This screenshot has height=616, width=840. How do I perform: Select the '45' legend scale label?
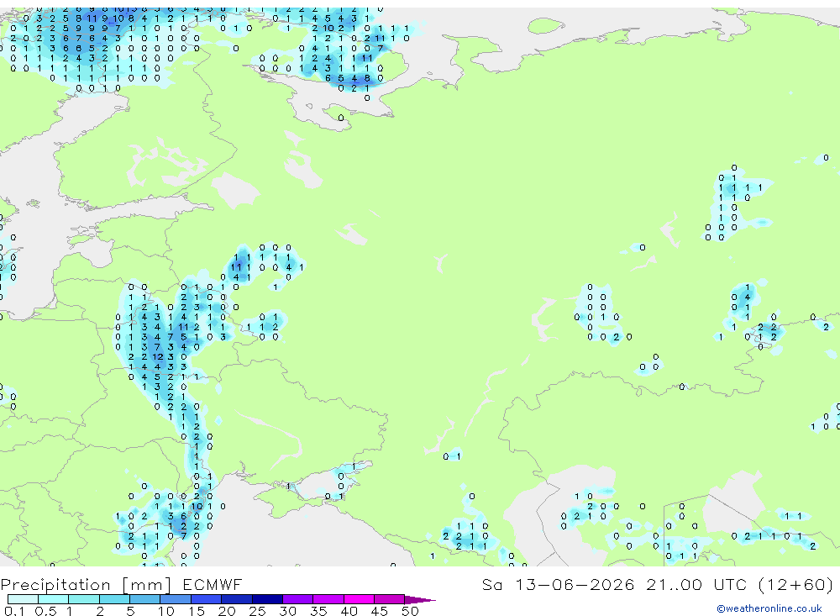point(380,611)
